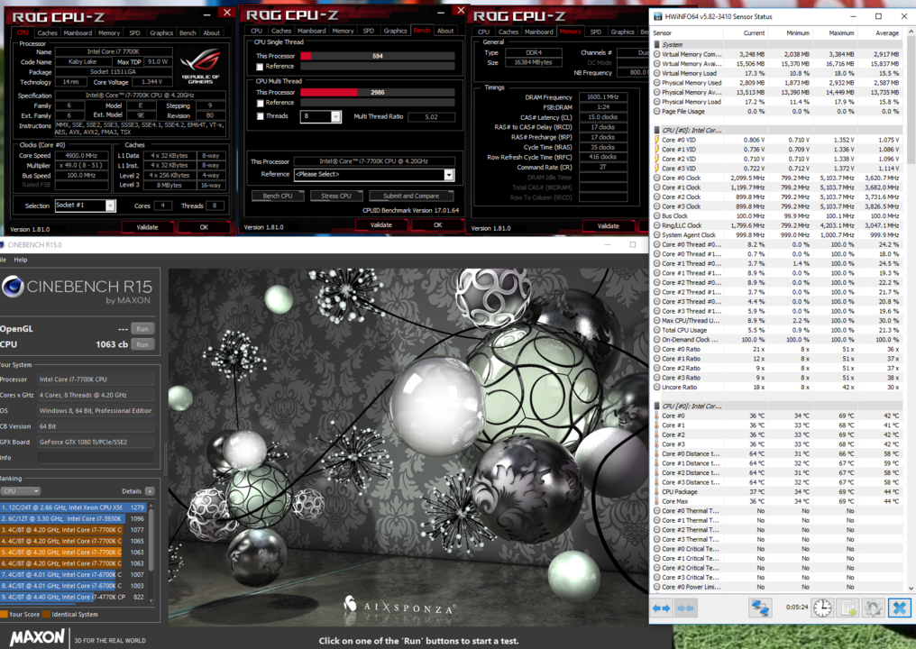Click the icon beside Total CPU Usage
Screen dimensions: 916x649
pos(656,330)
